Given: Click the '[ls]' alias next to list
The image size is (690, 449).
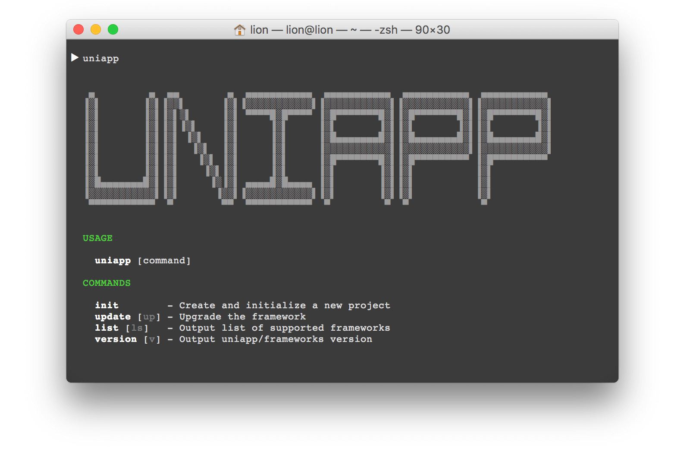Looking at the screenshot, I should click(x=137, y=328).
